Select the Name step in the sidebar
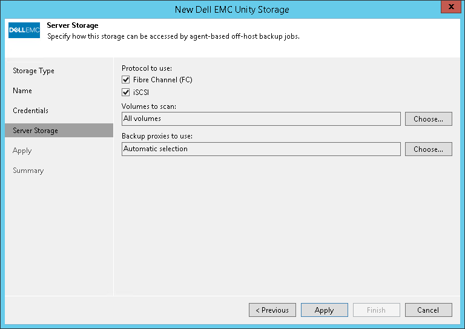 pos(22,91)
